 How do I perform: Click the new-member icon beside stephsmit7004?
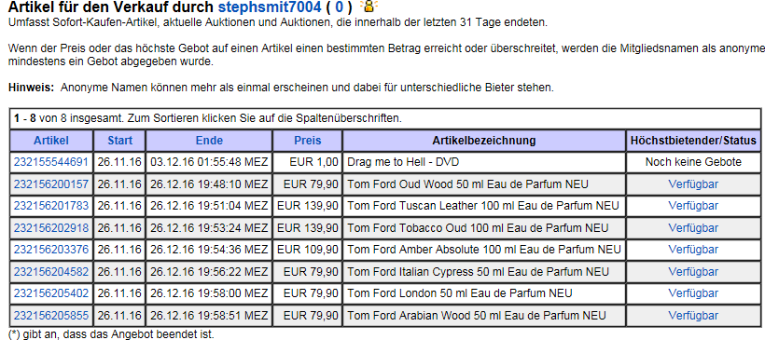point(369,7)
